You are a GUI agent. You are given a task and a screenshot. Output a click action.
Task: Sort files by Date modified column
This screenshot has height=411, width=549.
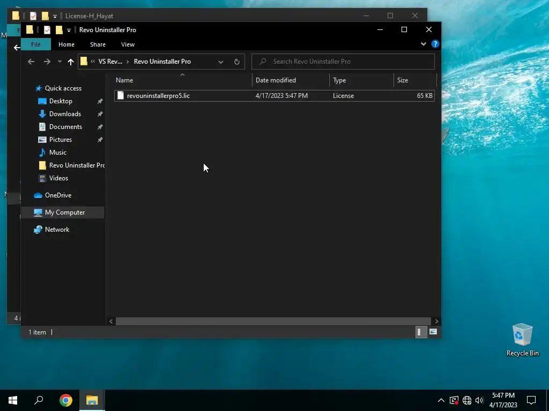click(x=291, y=80)
